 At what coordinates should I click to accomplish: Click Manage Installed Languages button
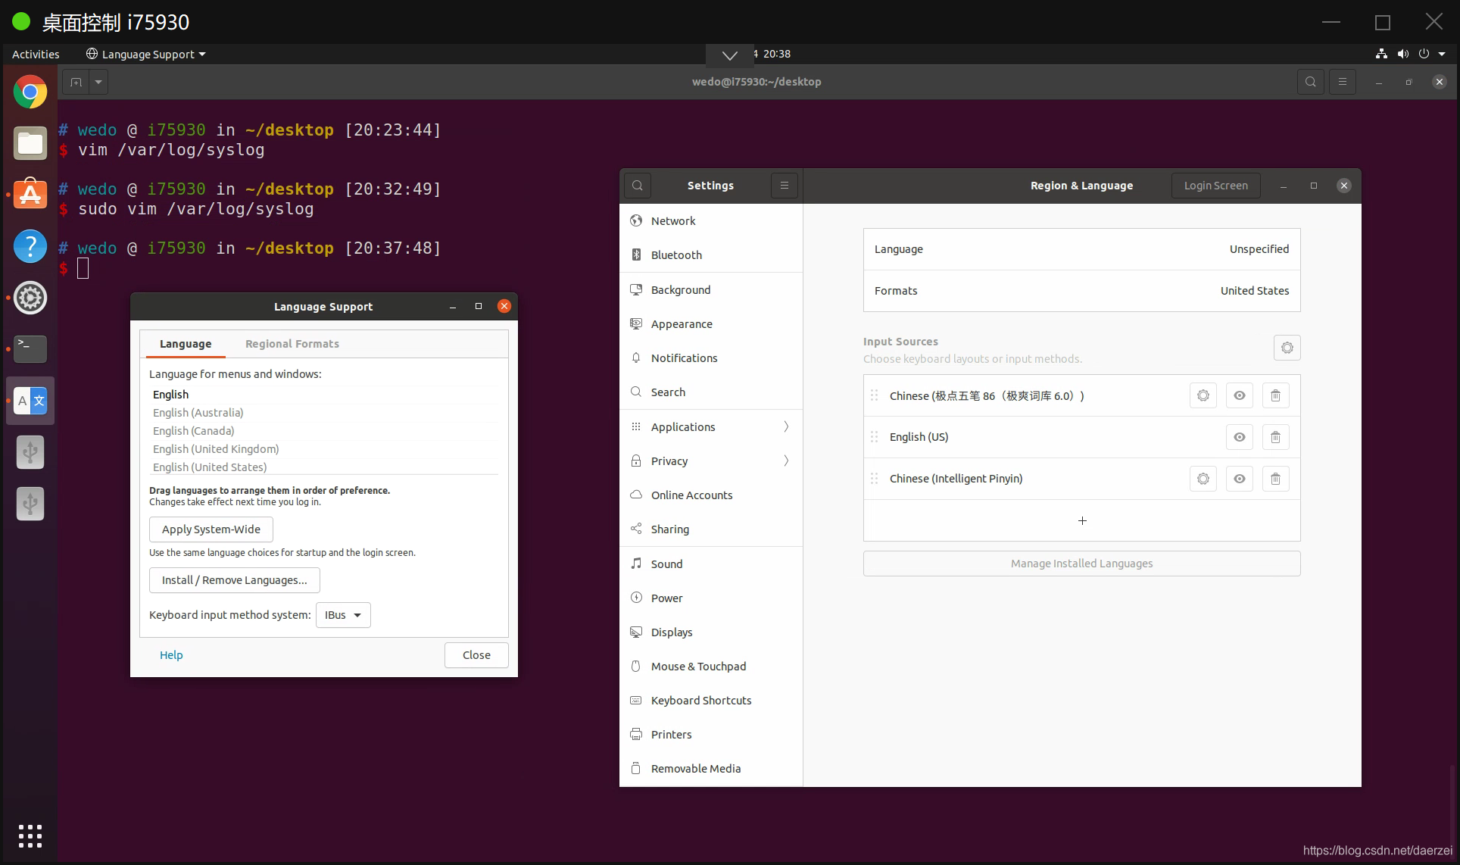[1081, 564]
